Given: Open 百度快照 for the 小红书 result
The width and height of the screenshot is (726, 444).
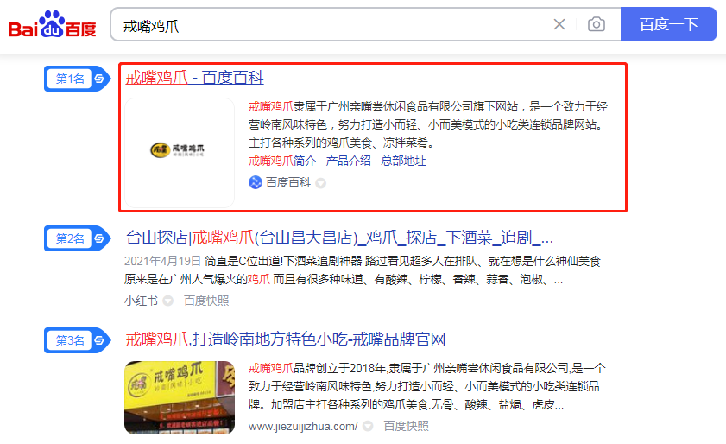Looking at the screenshot, I should pos(206,301).
